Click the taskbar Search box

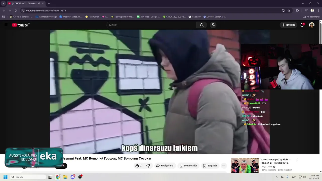pyautogui.click(x=28, y=177)
